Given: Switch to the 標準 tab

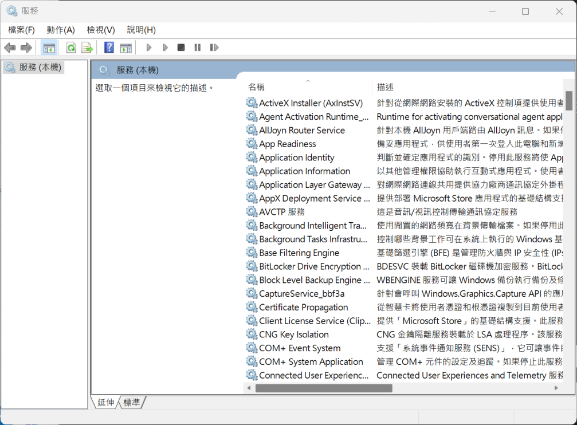Looking at the screenshot, I should pyautogui.click(x=132, y=402).
